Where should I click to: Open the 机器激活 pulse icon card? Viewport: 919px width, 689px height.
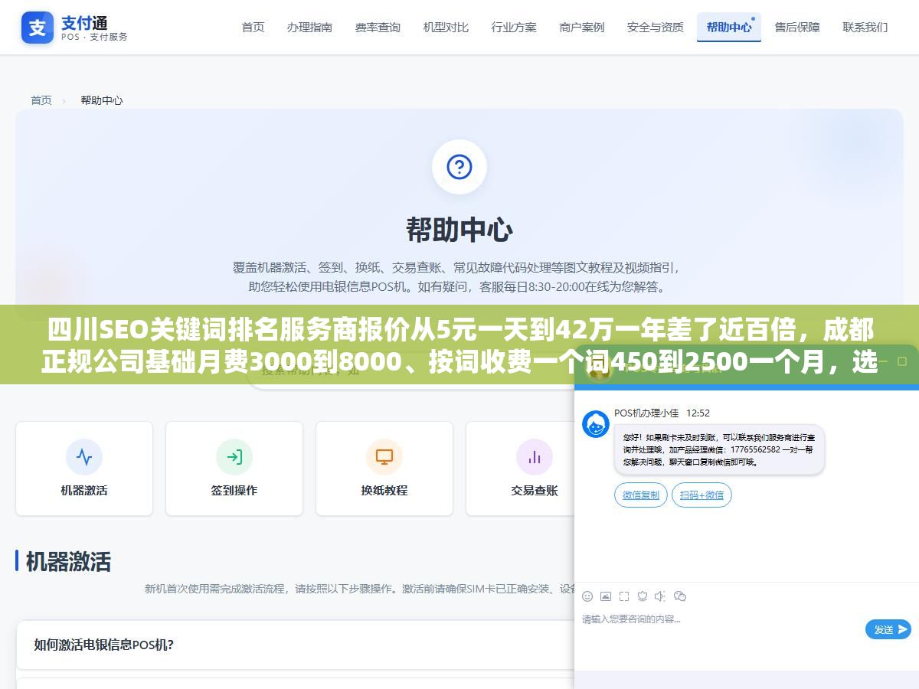[84, 469]
